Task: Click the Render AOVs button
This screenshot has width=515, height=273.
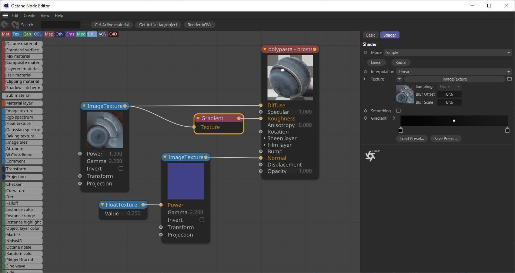Action: pos(200,25)
